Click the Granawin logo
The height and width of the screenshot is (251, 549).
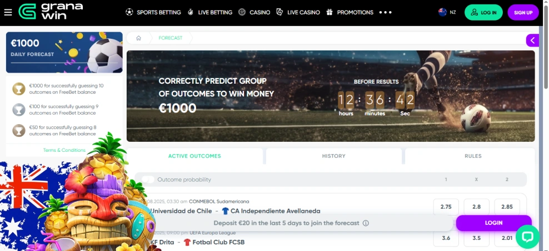[x=51, y=11]
